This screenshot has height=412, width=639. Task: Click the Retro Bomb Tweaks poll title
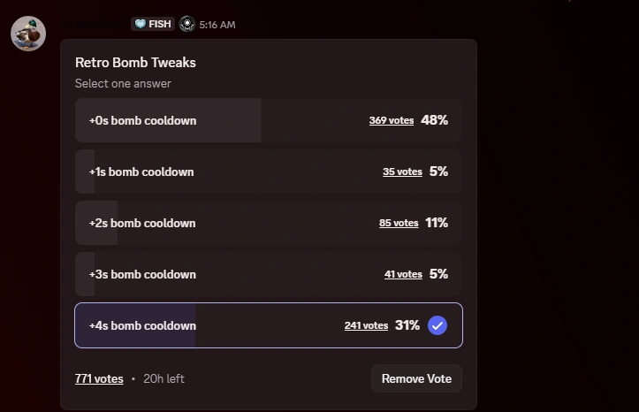(x=135, y=63)
